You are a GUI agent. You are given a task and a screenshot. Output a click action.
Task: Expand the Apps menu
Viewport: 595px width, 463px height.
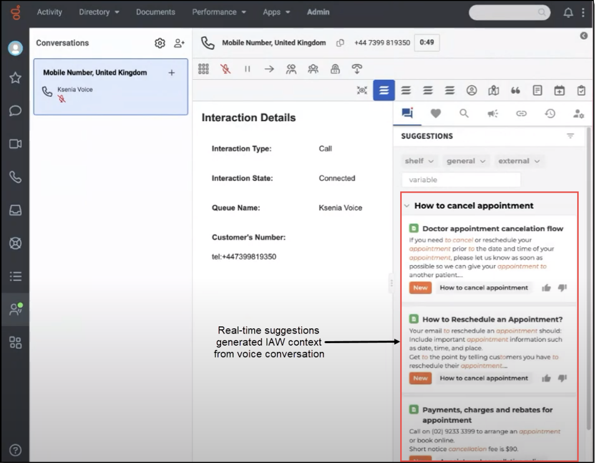click(x=276, y=12)
